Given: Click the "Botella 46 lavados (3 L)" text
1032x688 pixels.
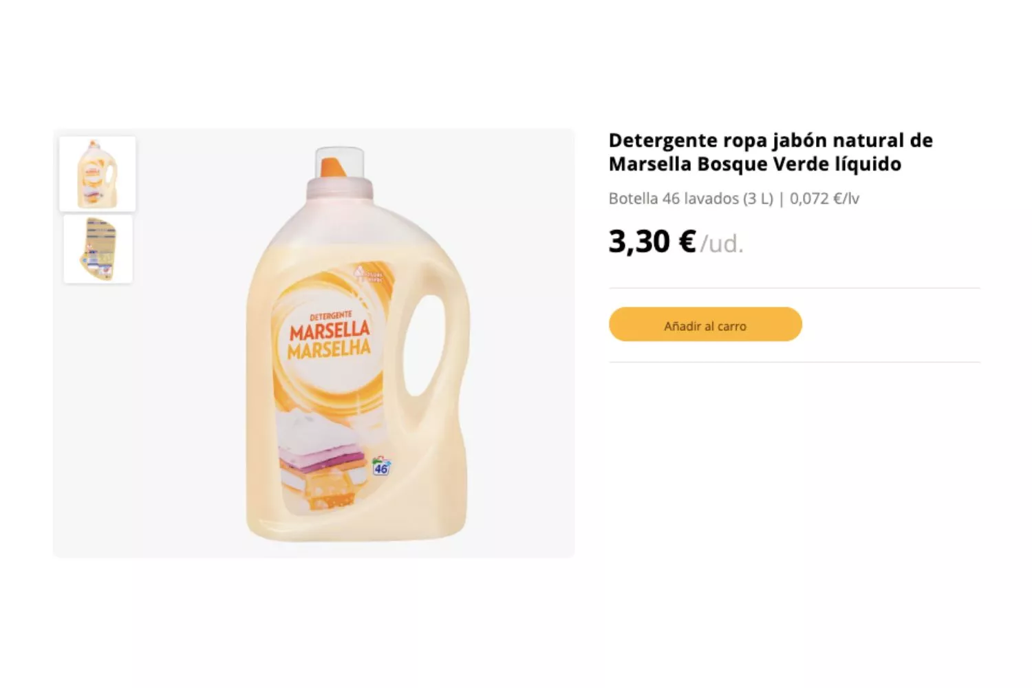Looking at the screenshot, I should (691, 199).
